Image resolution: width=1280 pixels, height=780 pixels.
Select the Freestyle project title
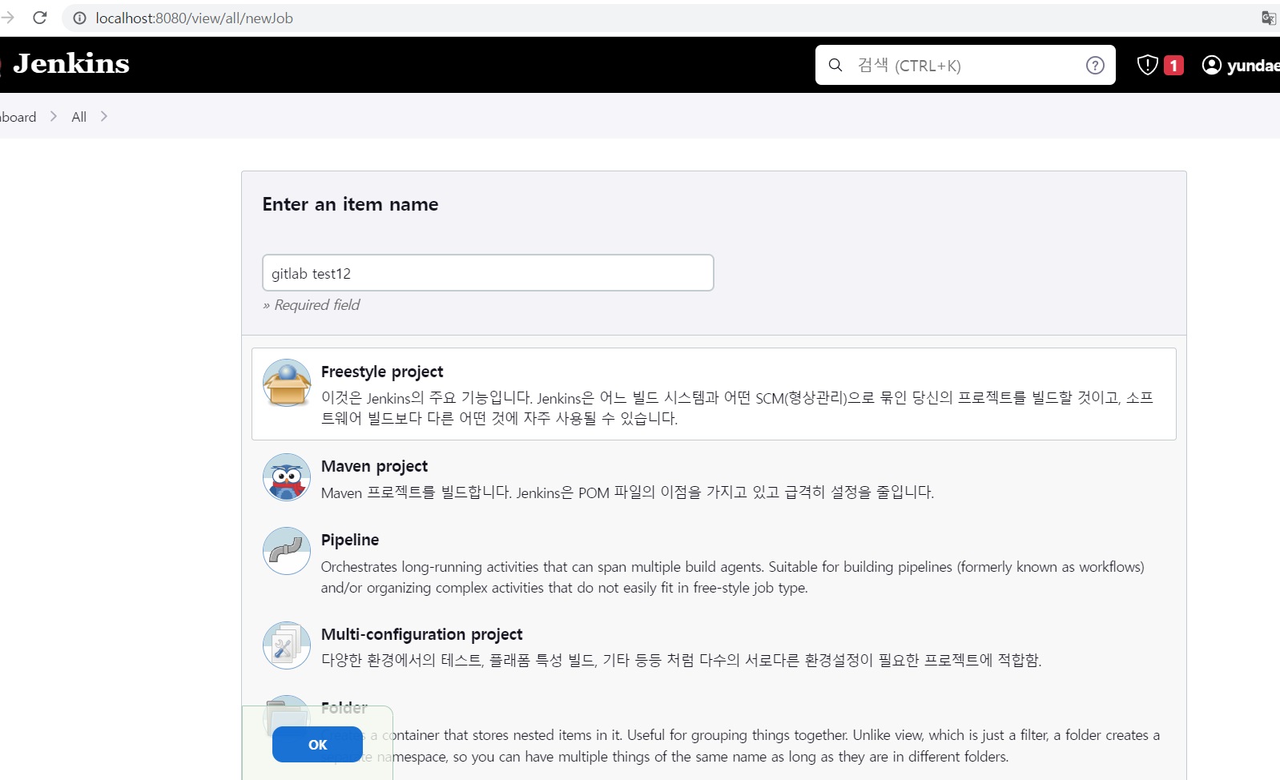[x=382, y=372]
